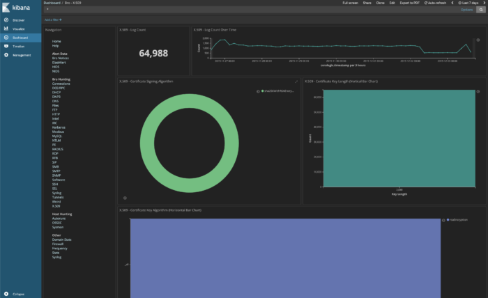Click Clone in top menu

pos(380,3)
